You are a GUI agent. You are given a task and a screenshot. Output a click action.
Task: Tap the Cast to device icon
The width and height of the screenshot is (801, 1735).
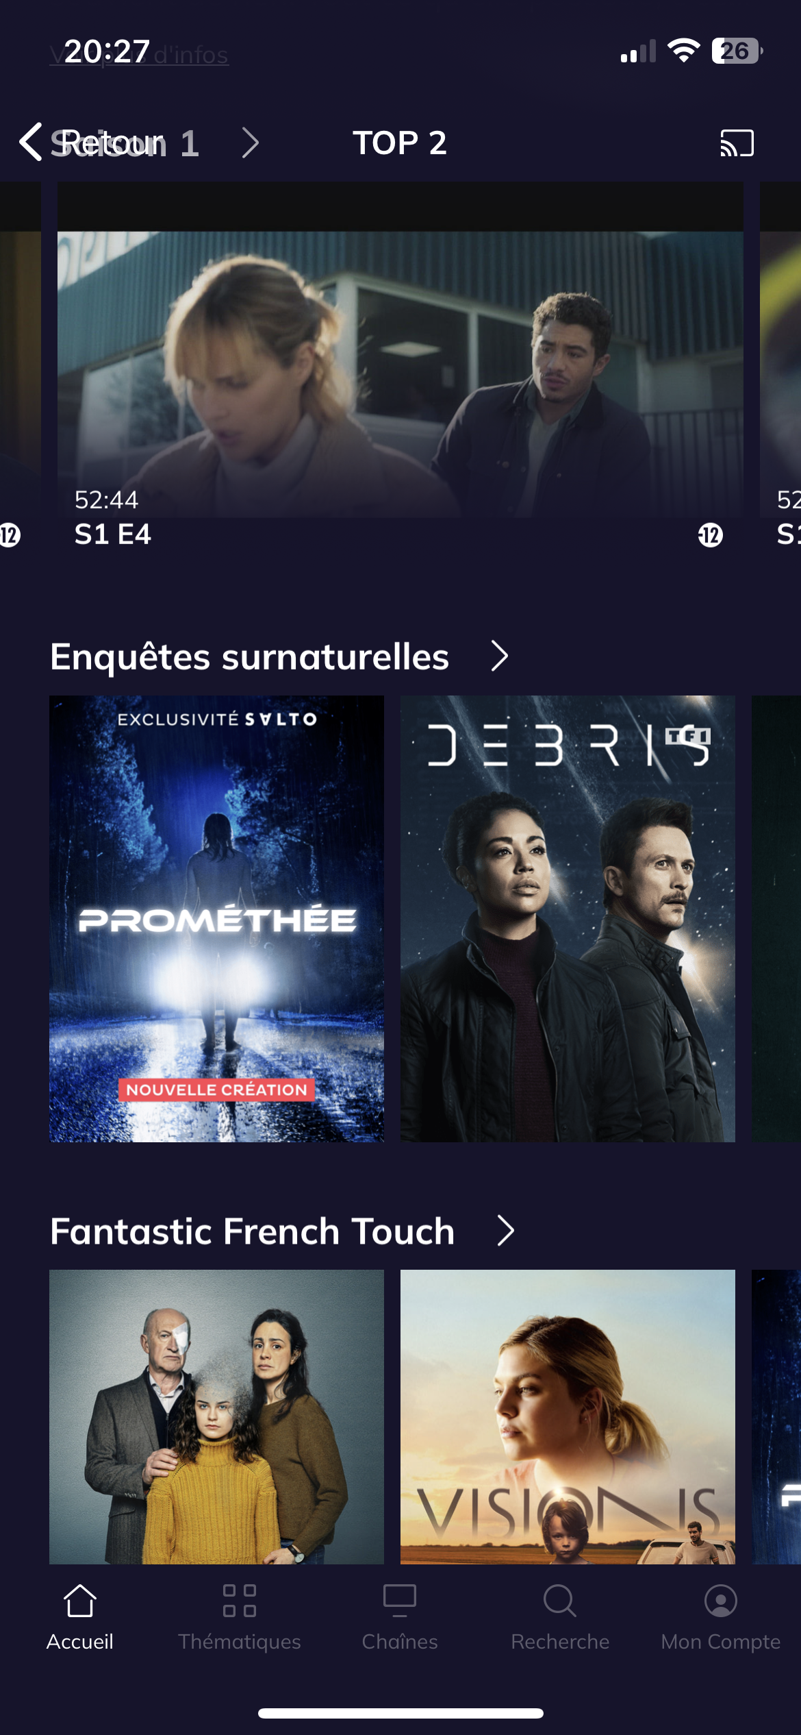737,143
